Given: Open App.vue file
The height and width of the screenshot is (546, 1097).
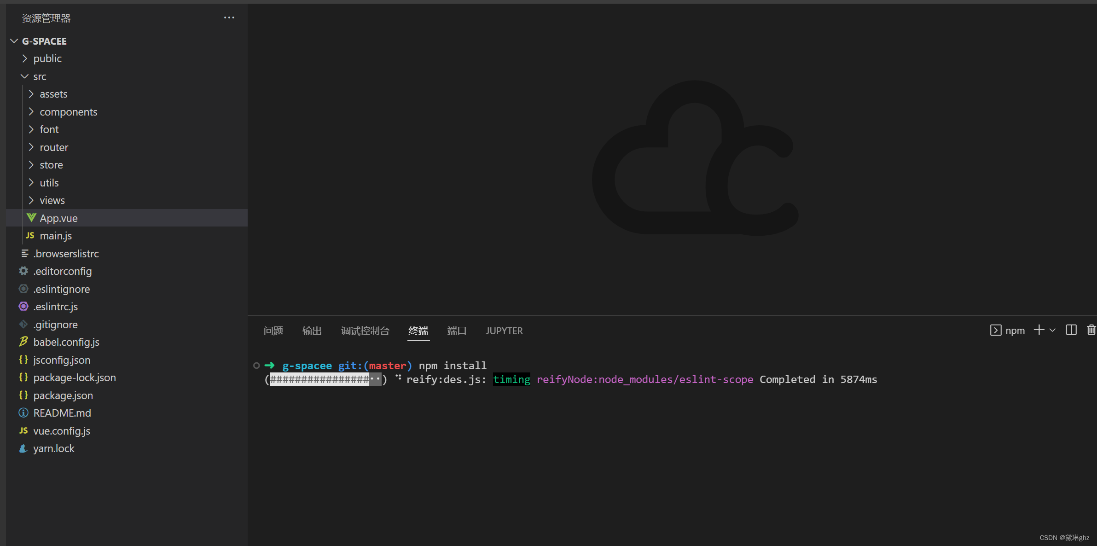Looking at the screenshot, I should (127, 218).
